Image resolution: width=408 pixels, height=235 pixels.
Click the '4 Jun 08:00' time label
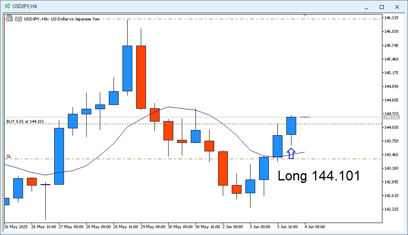point(315,226)
